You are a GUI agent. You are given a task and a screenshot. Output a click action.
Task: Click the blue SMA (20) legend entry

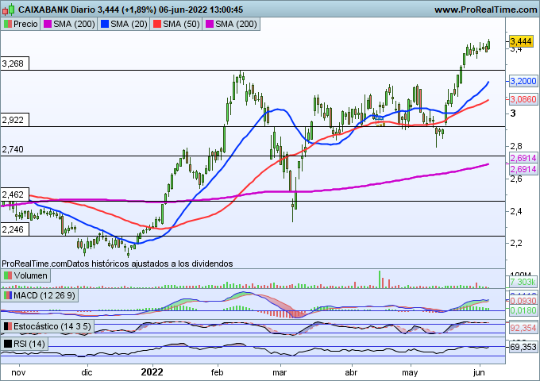124,24
